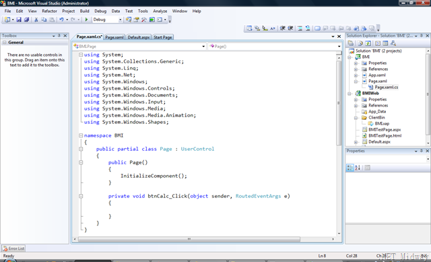Select BMI.xap under ClientBin
The width and height of the screenshot is (431, 262).
[382, 123]
